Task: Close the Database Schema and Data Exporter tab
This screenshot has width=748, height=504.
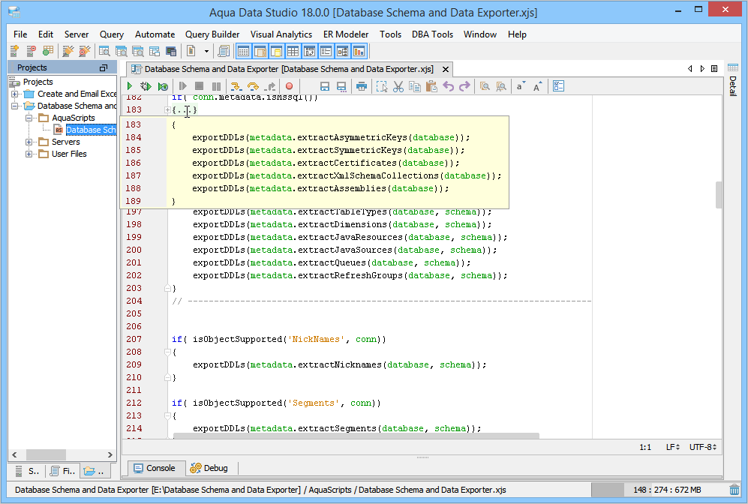Action: pos(446,70)
